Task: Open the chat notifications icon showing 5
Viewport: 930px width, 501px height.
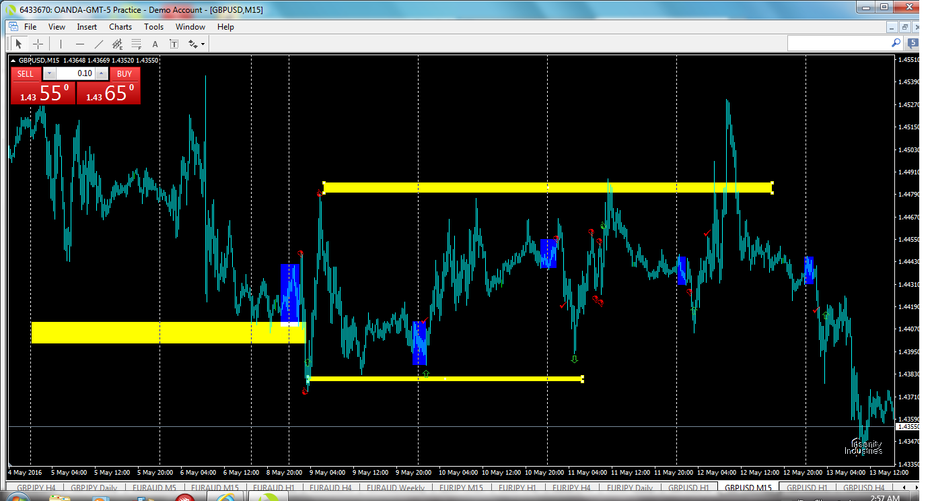Action: 913,43
